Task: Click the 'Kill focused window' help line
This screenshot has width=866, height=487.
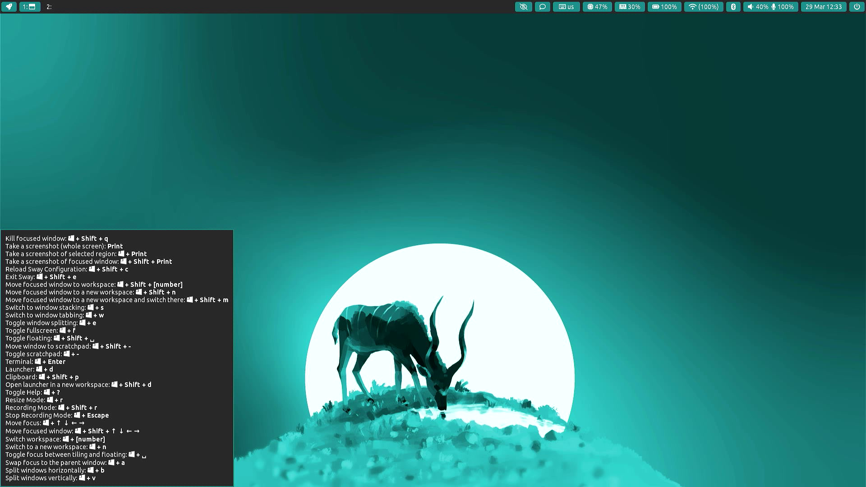Action: (56, 239)
